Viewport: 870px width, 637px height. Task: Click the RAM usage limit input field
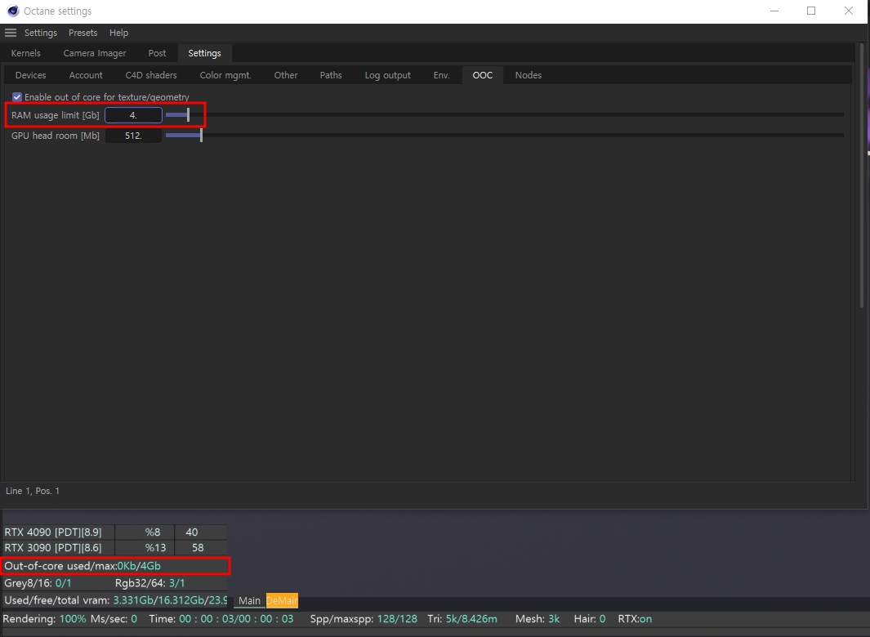click(x=133, y=115)
